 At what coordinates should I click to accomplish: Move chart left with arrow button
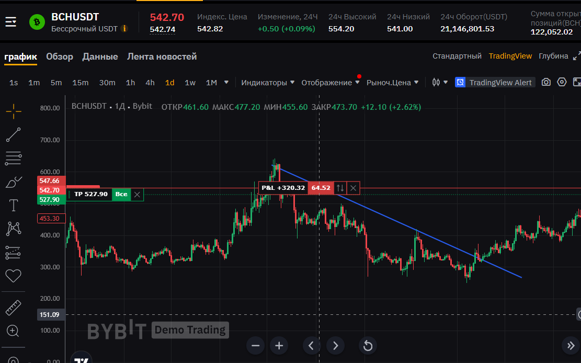(312, 346)
